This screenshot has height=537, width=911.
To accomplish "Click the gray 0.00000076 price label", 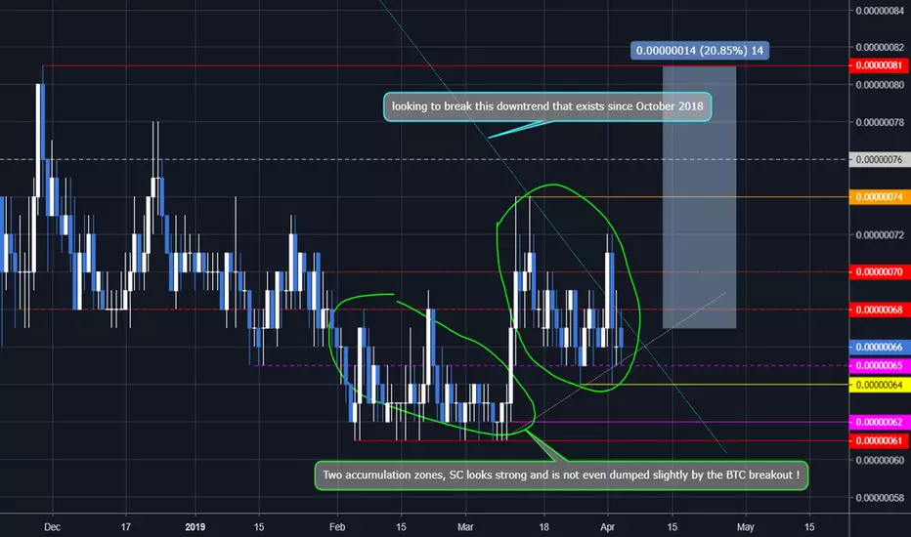I will point(879,160).
